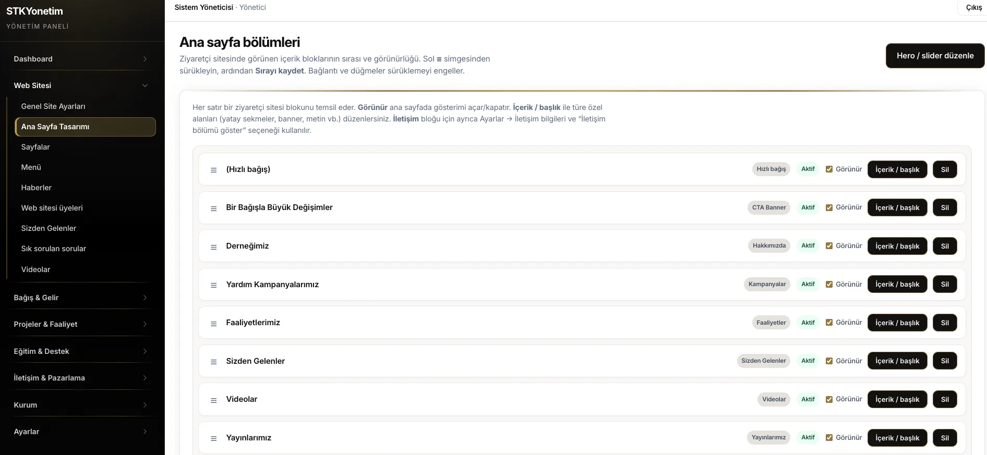Viewport: 987px width, 455px height.
Task: Collapse the Web Sitesi sidebar group
Action: (81, 85)
